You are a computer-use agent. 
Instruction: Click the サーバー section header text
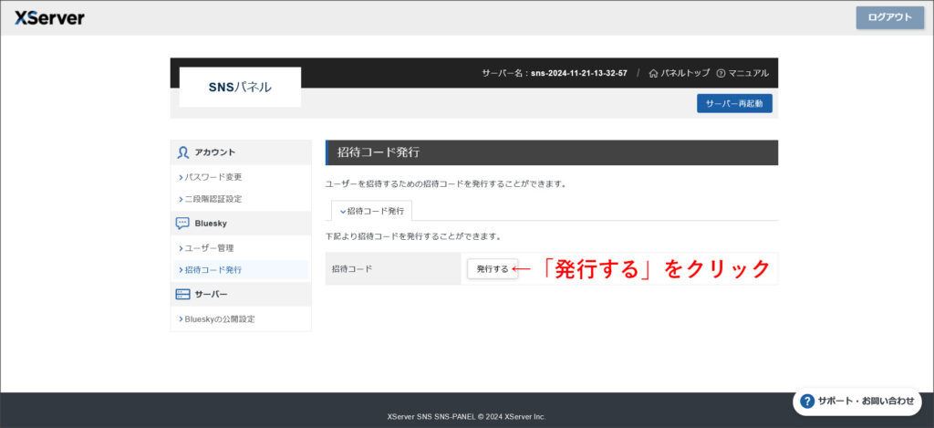click(x=211, y=295)
